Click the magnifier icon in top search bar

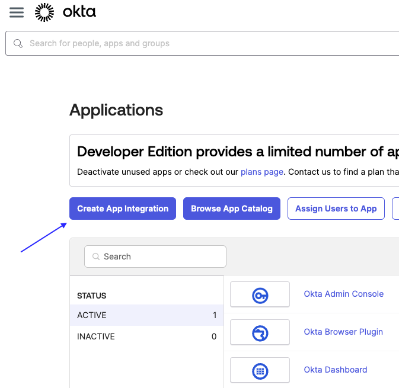pos(18,43)
